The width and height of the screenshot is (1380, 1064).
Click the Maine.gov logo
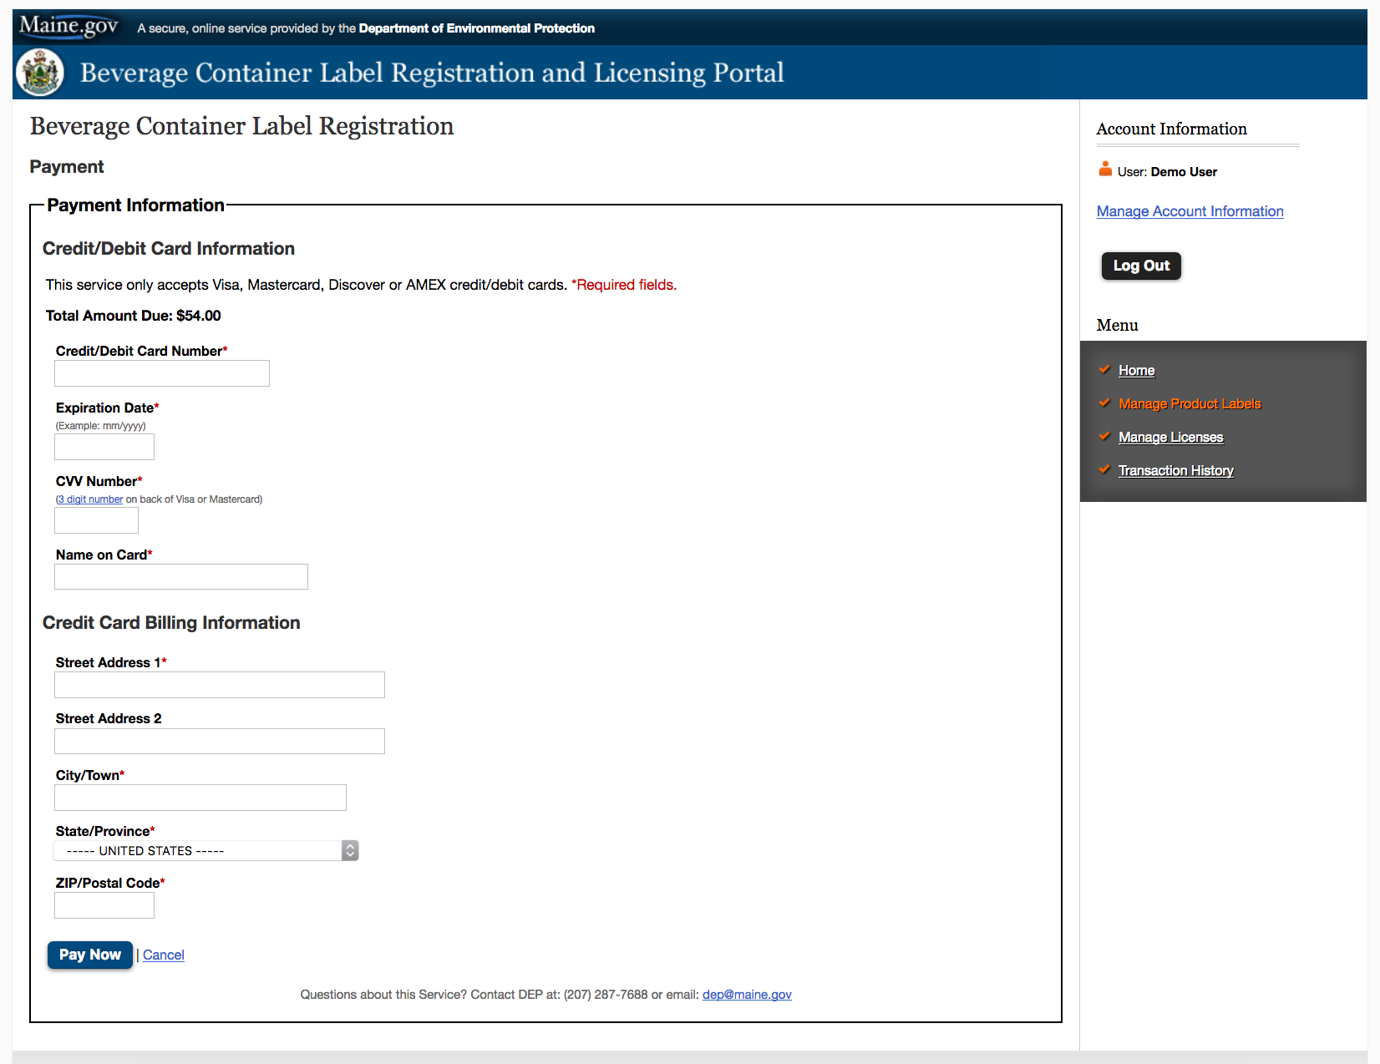pyautogui.click(x=68, y=26)
